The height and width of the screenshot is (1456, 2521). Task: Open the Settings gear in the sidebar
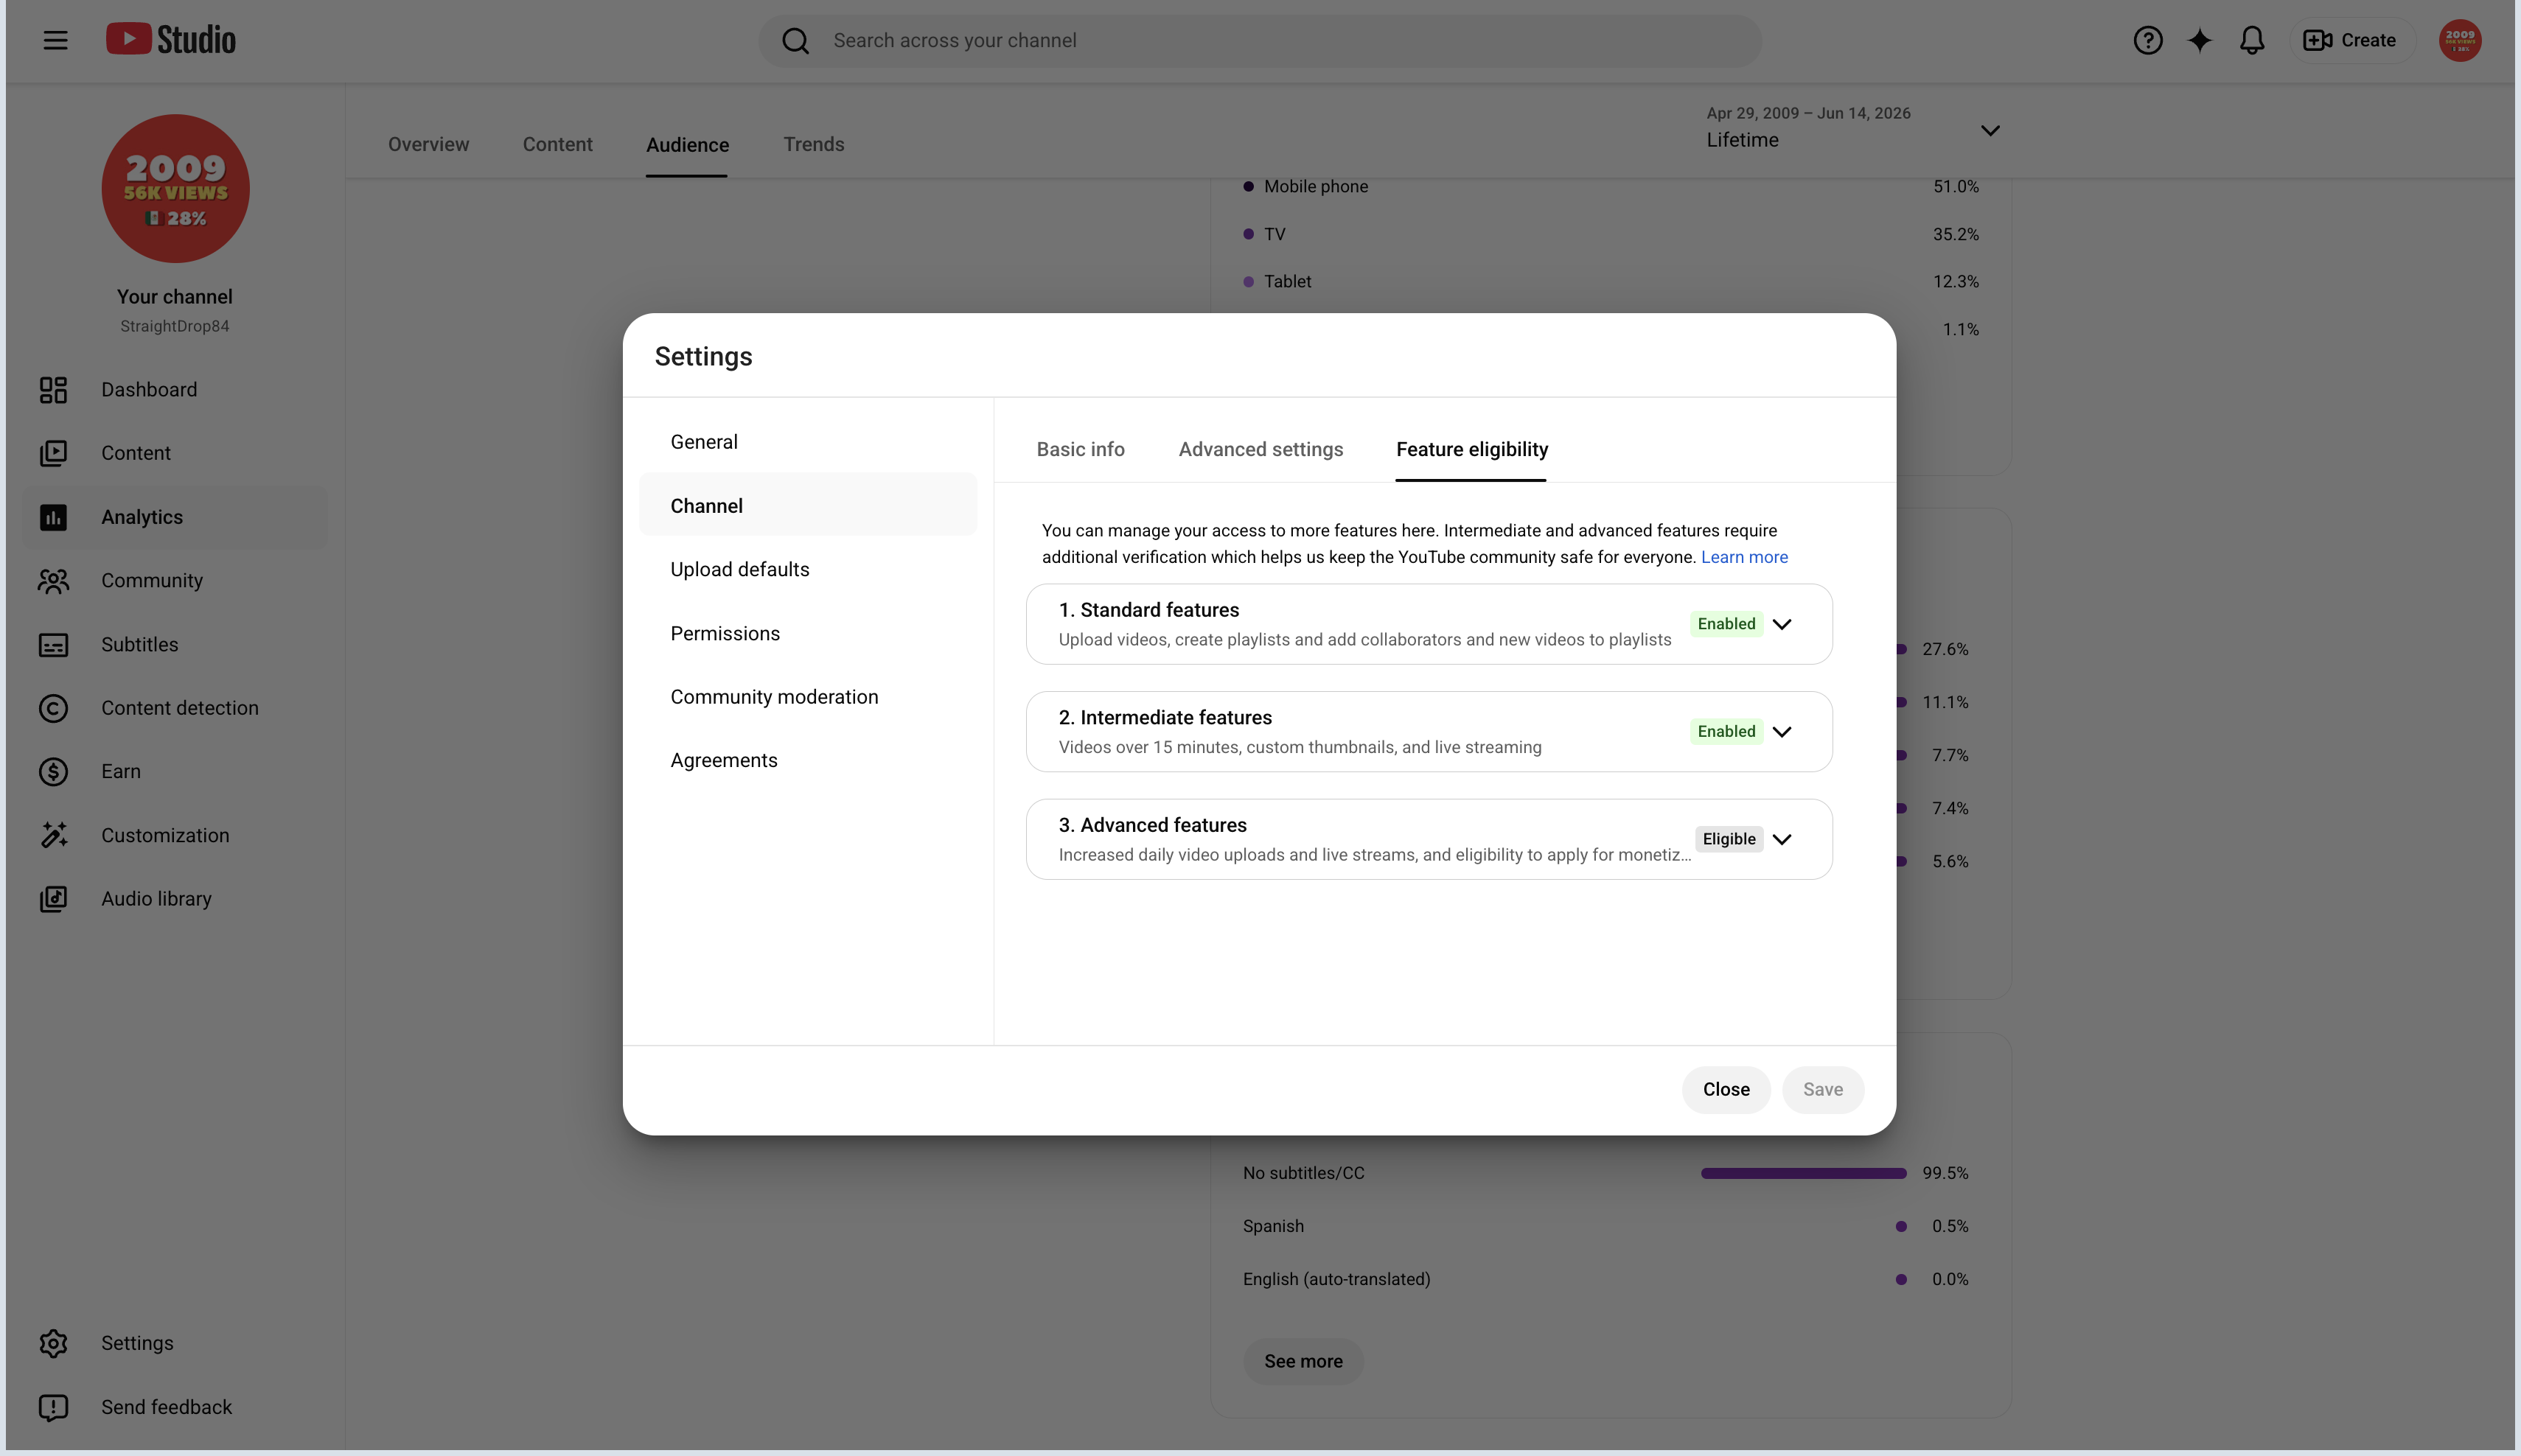(x=53, y=1343)
